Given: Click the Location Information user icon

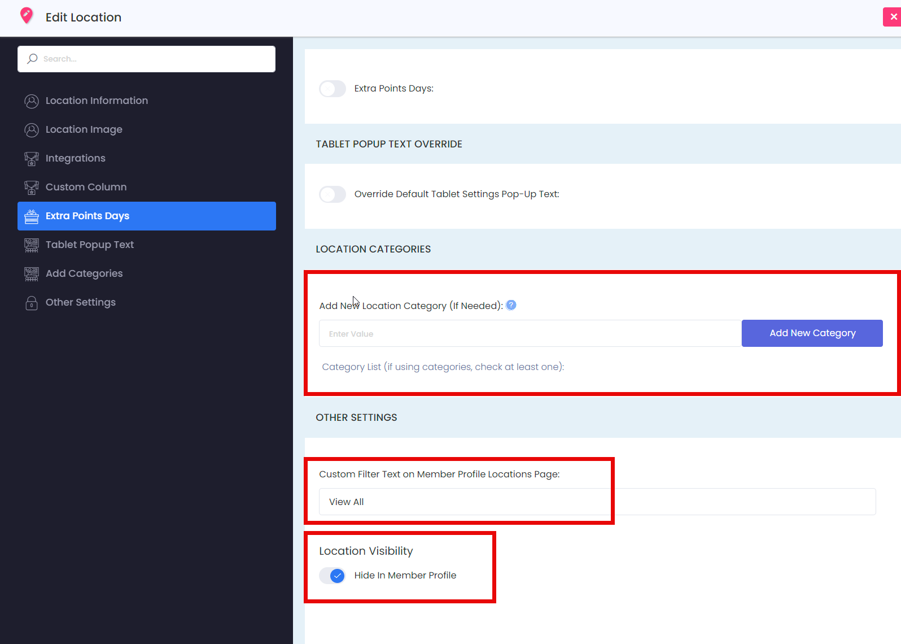Looking at the screenshot, I should [32, 101].
